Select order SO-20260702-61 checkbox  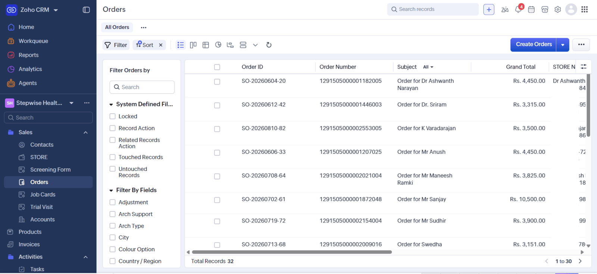[217, 200]
